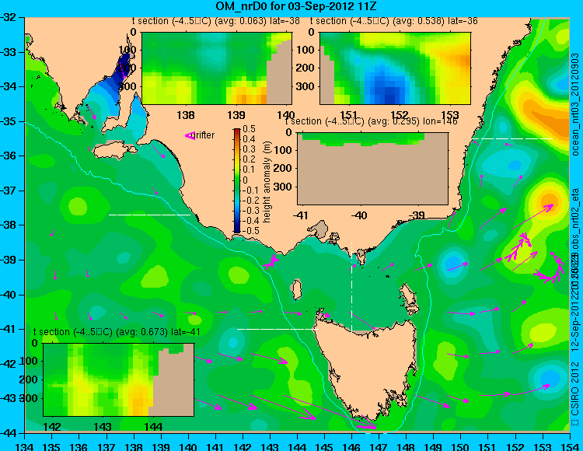Screen dimensions: 583x451
Task: Click the 'ocean_nrt03_20120903' vertical side text
Action: tap(575, 104)
